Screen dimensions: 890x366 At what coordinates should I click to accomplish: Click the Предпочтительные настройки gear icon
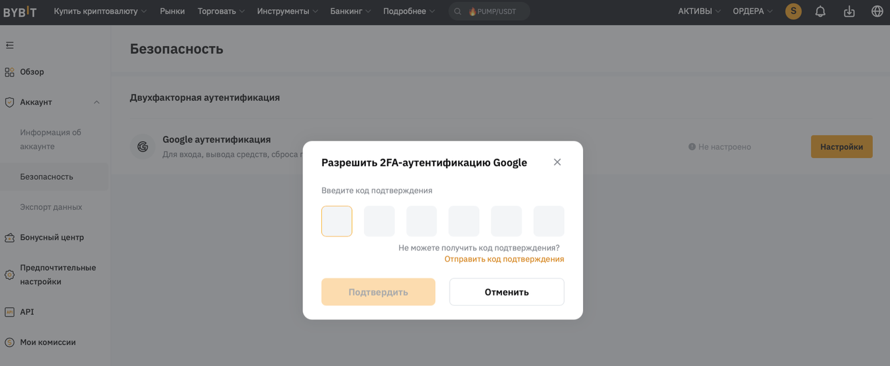pos(9,274)
